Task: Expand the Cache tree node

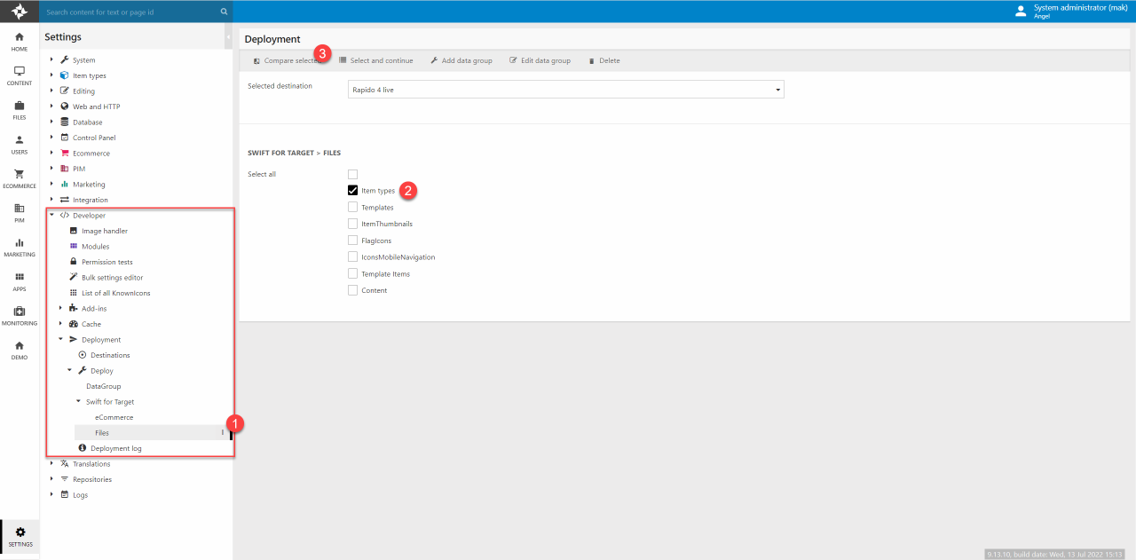Action: (60, 324)
